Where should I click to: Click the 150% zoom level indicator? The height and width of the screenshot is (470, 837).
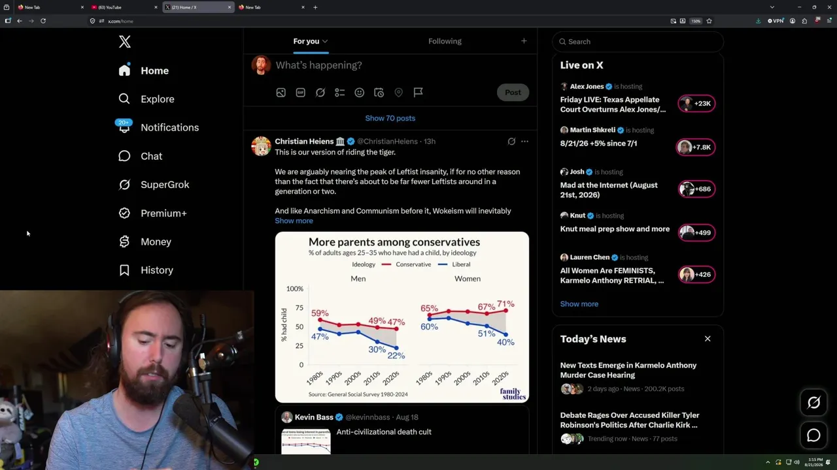[696, 21]
